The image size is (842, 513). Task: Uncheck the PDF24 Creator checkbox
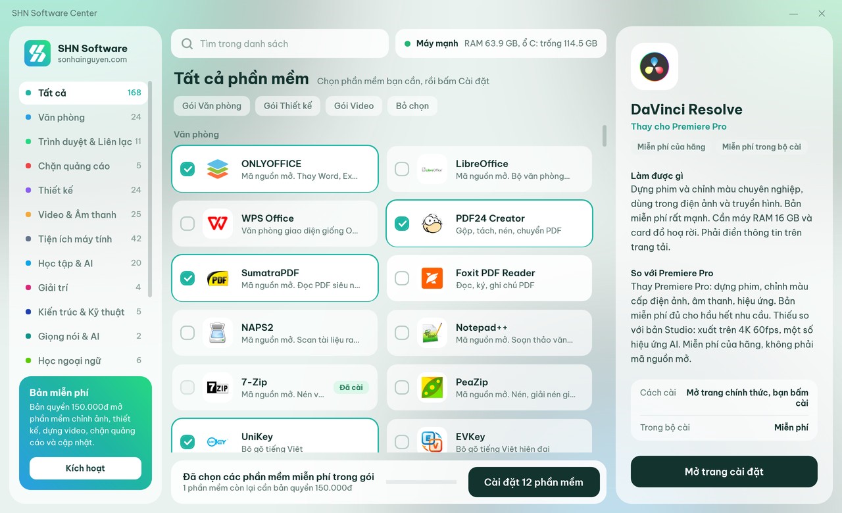(402, 224)
